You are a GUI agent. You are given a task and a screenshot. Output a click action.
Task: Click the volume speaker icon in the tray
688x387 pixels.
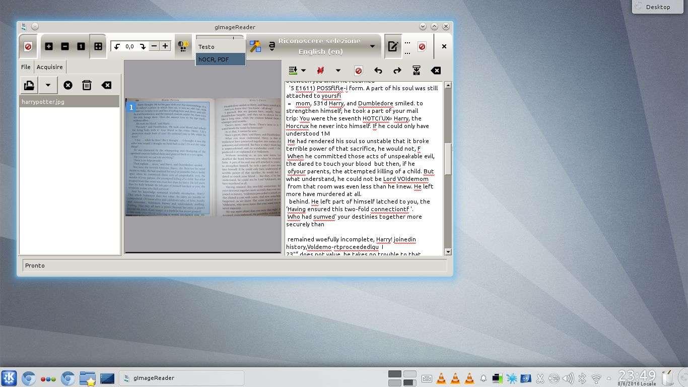(x=568, y=378)
